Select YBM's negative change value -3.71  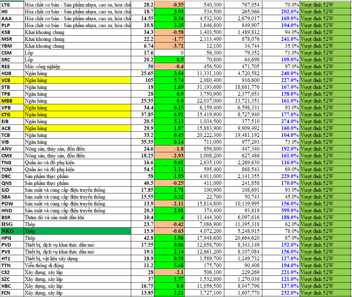(169, 46)
